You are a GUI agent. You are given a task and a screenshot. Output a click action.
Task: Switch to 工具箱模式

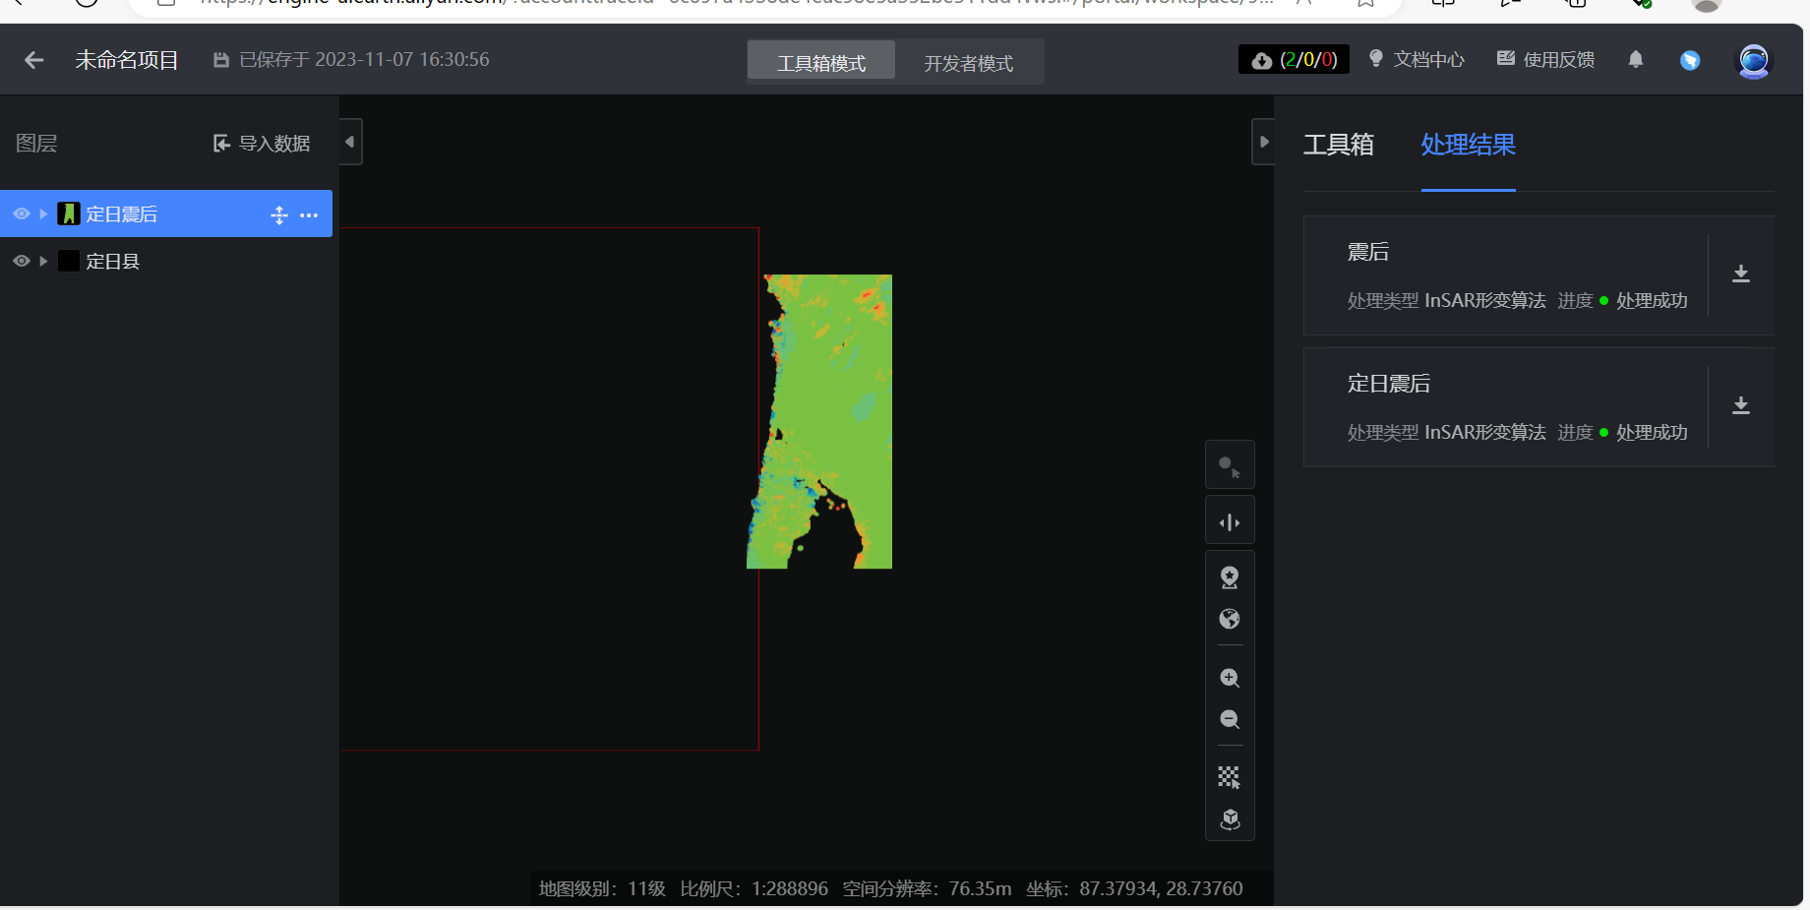(x=821, y=63)
